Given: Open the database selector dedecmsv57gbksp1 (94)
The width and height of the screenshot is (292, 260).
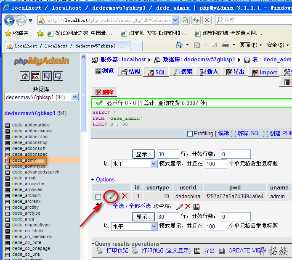Looking at the screenshot, I should (41, 97).
